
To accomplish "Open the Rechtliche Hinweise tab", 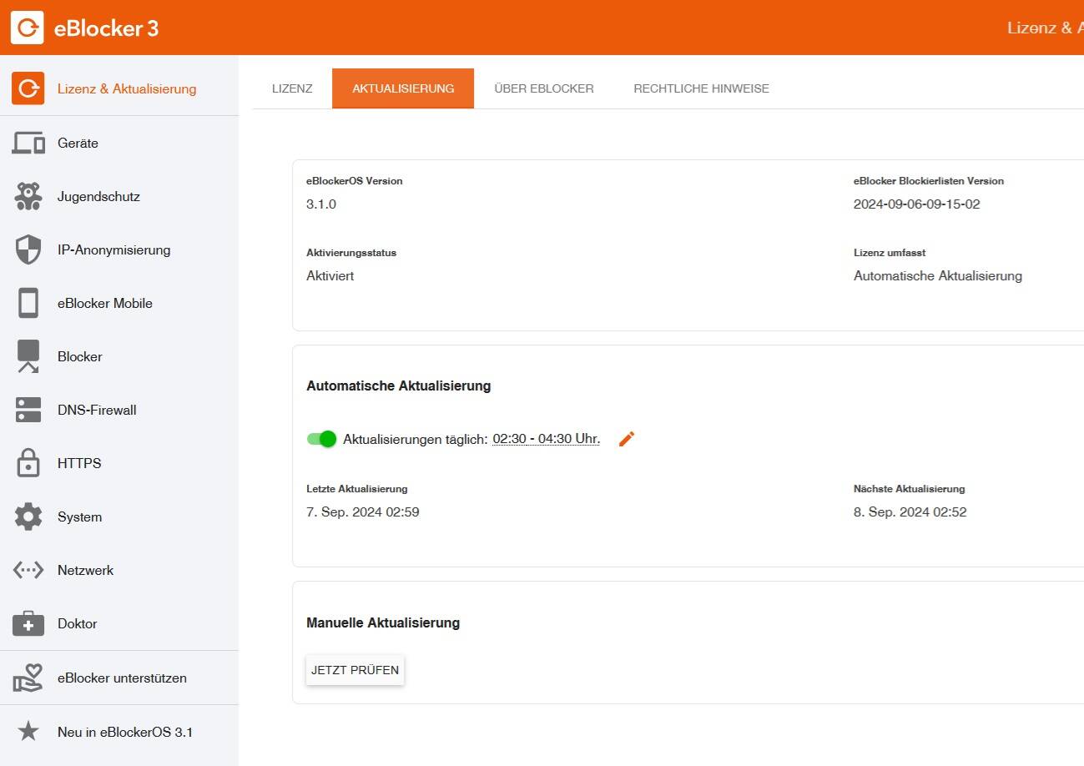I will pos(702,88).
